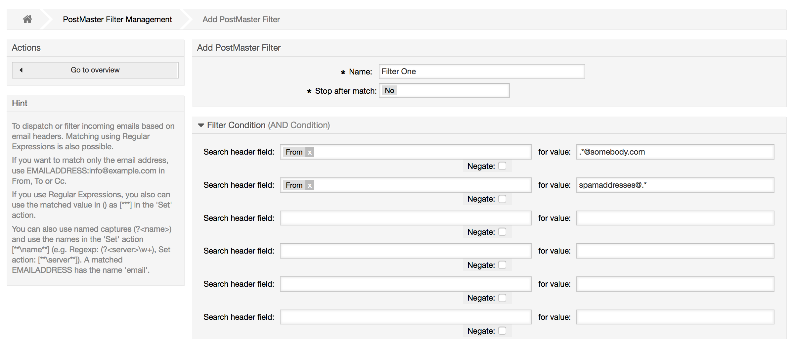Check the third Negate checkbox
This screenshot has width=794, height=339.
pyautogui.click(x=503, y=232)
